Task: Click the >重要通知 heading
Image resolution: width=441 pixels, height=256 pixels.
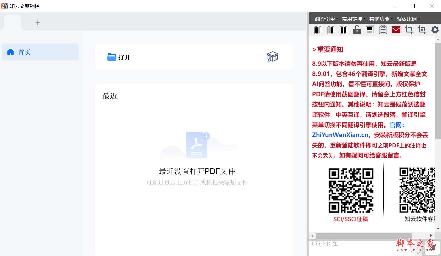Action: (328, 50)
